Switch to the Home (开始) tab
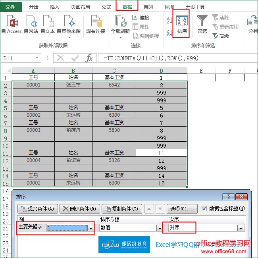The image size is (258, 258). (34, 7)
